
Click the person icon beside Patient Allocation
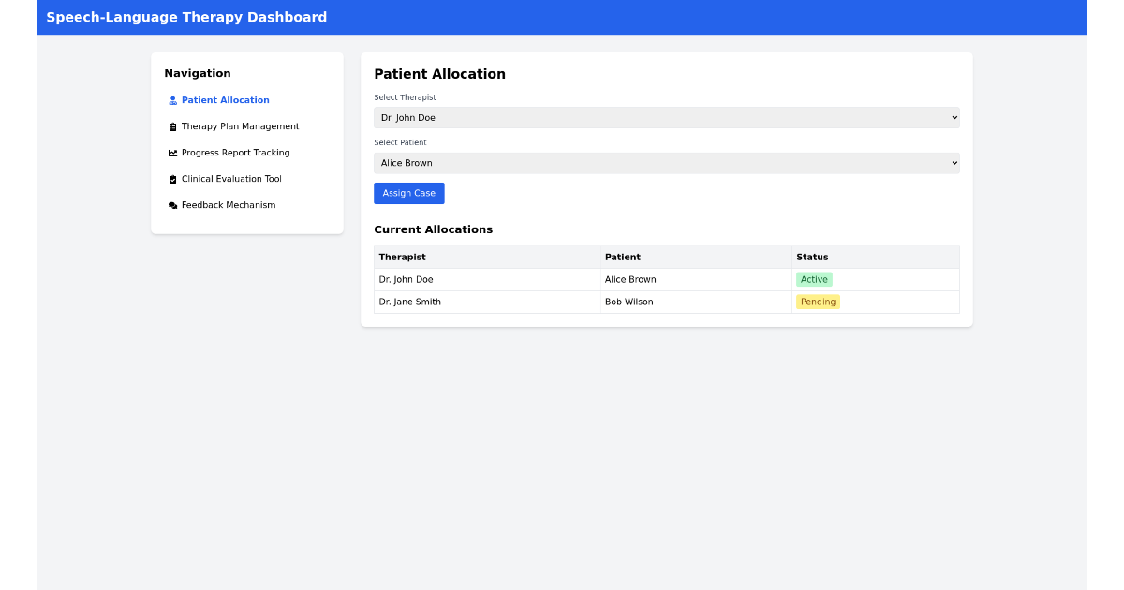pyautogui.click(x=172, y=100)
